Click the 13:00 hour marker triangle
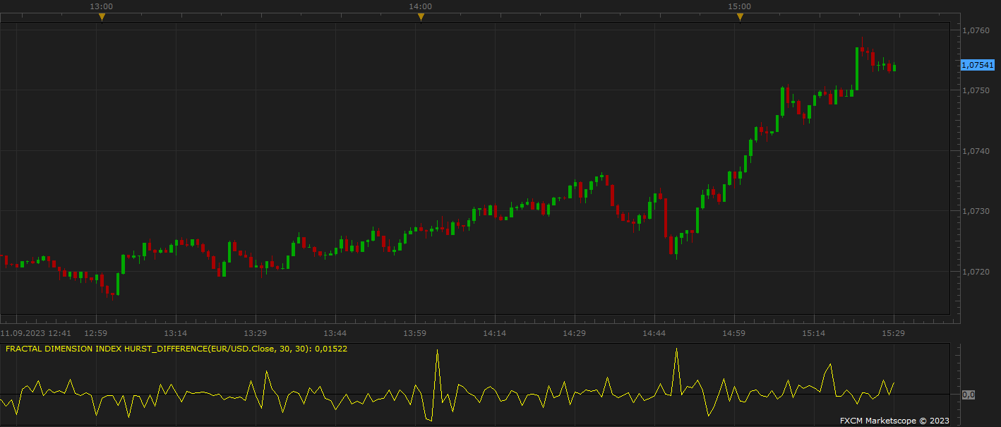Image resolution: width=1001 pixels, height=427 pixels. coord(102,17)
